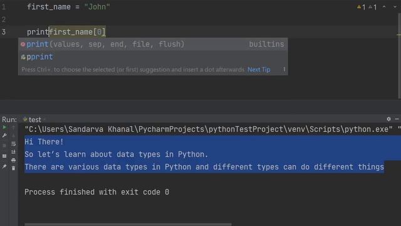The image size is (401, 226).
Task: Click the python.exe path output line
Action: click(x=213, y=129)
